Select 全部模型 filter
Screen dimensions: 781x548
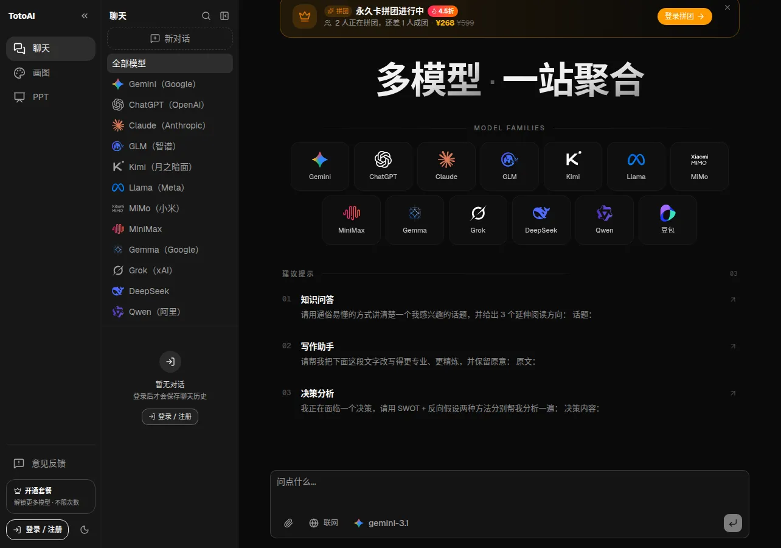(170, 63)
